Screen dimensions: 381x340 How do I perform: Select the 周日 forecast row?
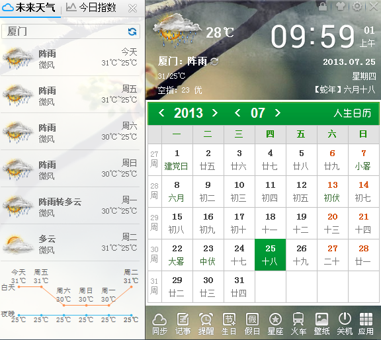[70, 169]
